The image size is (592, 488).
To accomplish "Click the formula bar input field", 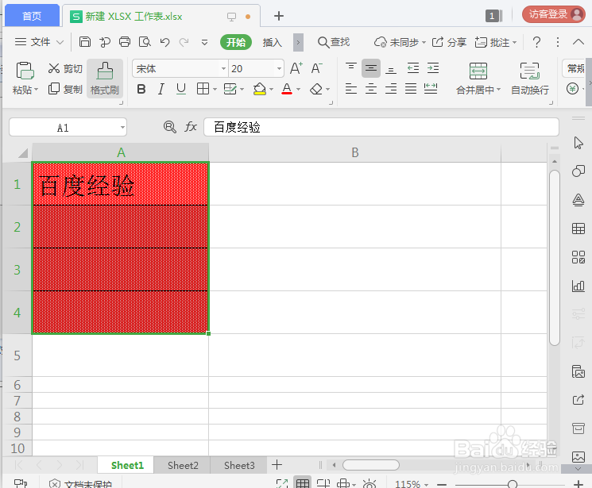I will click(381, 127).
